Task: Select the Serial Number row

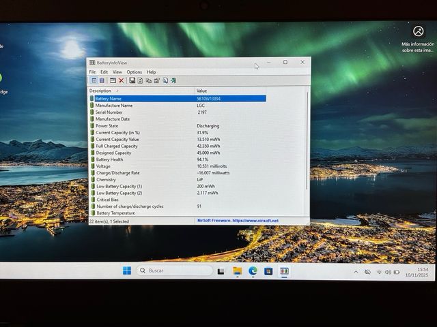Action: pyautogui.click(x=178, y=112)
